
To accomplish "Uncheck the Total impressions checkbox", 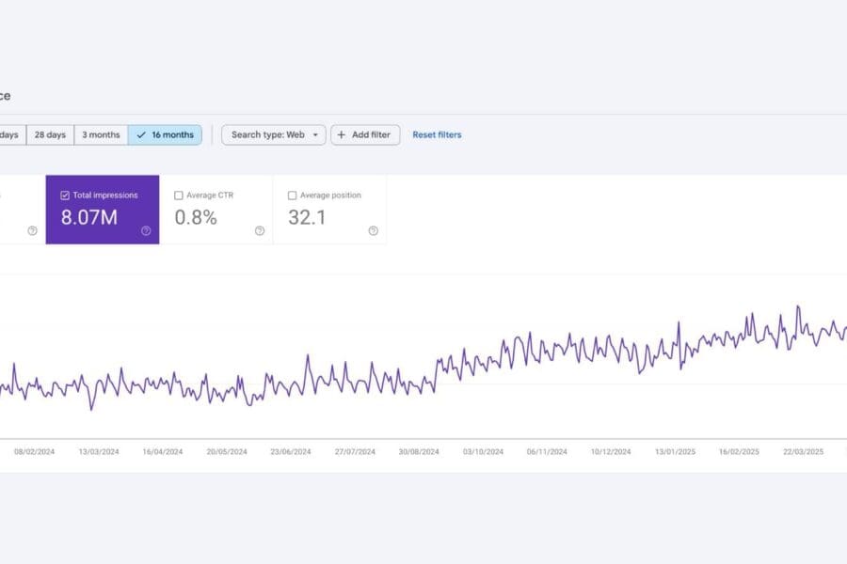I will (65, 196).
